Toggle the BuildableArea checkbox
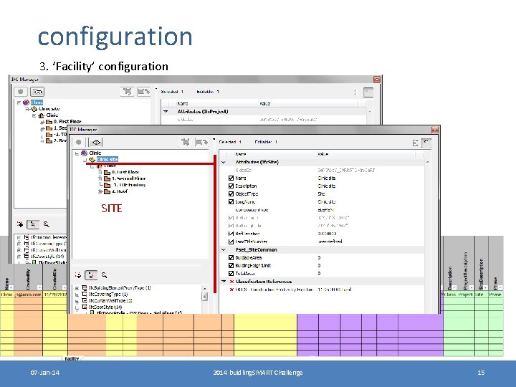This screenshot has width=516, height=387. pyautogui.click(x=231, y=258)
